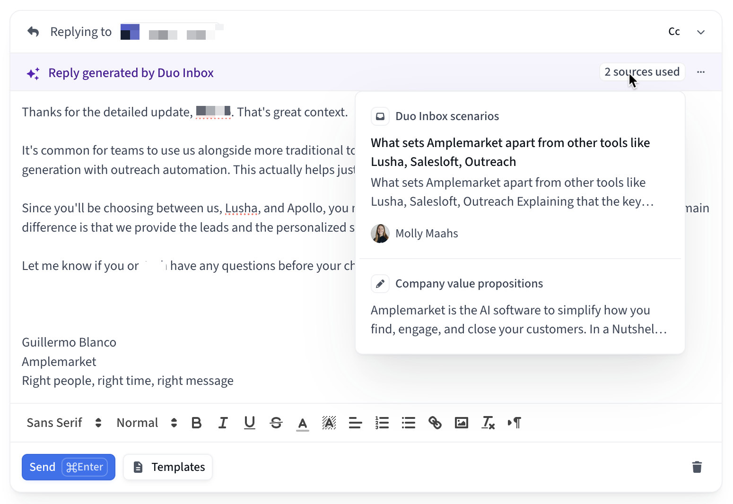Open the Sans Serif font dropdown
Image resolution: width=733 pixels, height=504 pixels.
(64, 423)
